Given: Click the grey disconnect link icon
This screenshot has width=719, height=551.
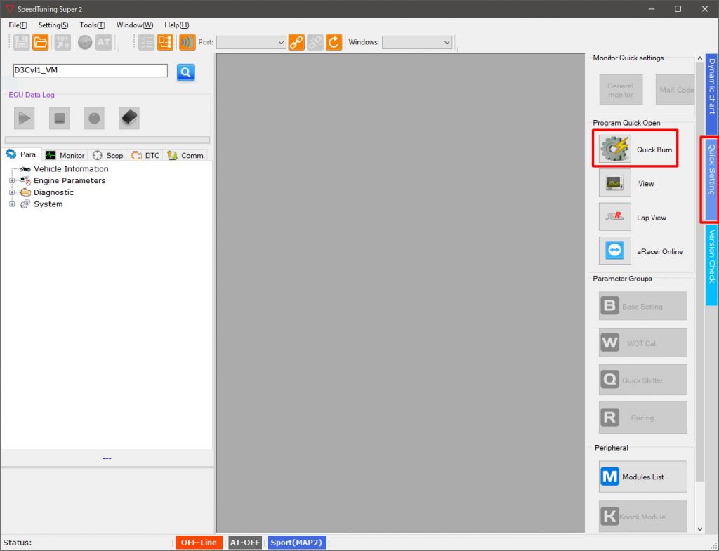Looking at the screenshot, I should [x=315, y=42].
